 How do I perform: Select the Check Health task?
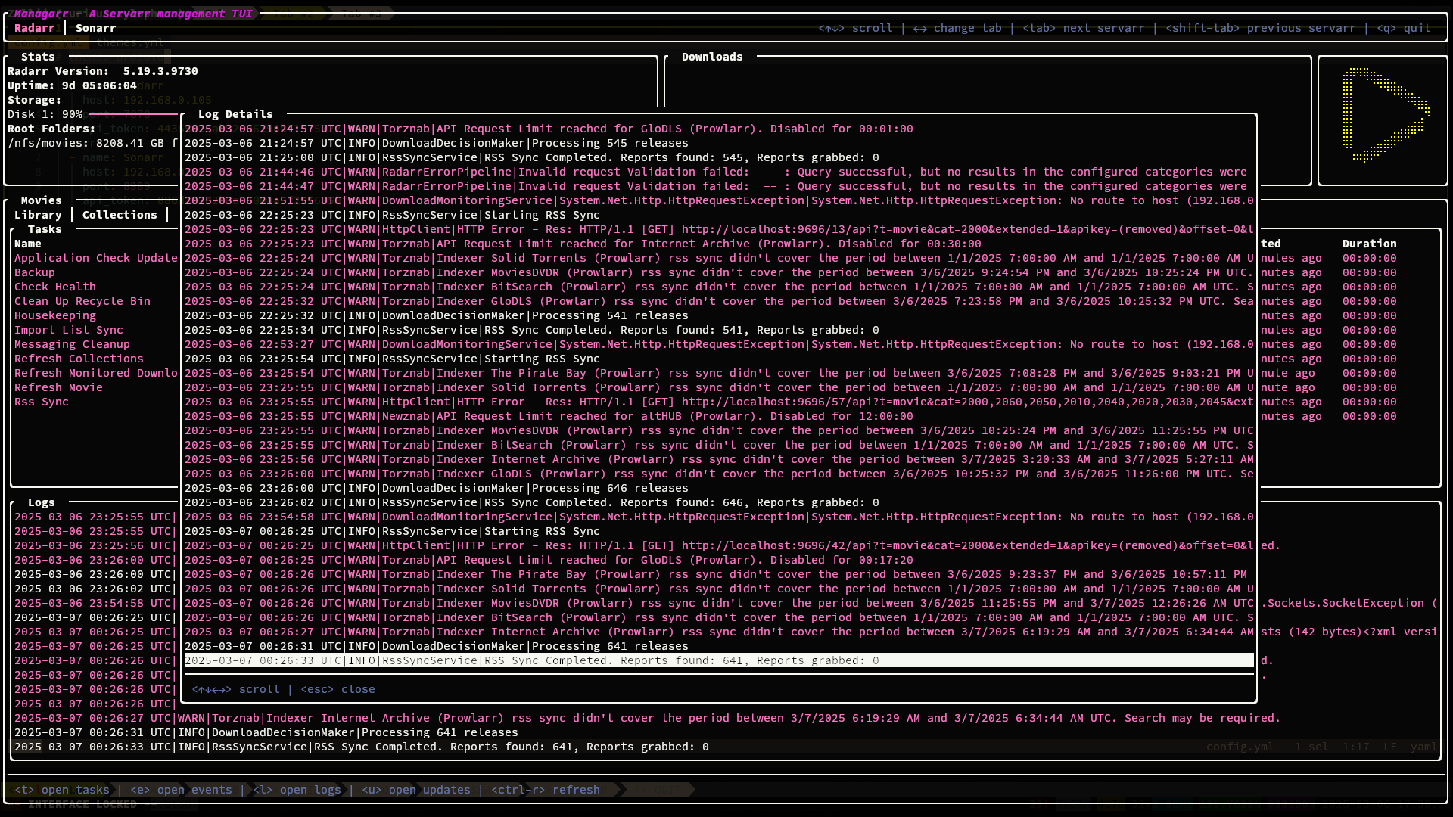click(55, 287)
